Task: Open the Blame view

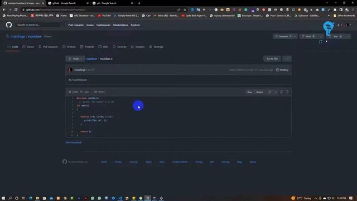Action: pos(259,92)
